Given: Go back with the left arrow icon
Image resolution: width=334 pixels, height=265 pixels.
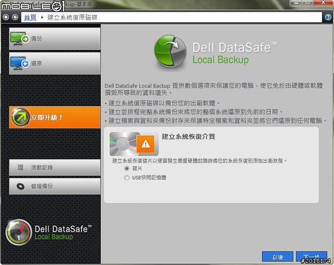Looking at the screenshot, I should pos(15,17).
